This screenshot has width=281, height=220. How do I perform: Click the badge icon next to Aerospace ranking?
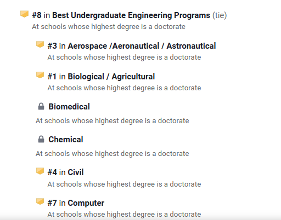(x=40, y=44)
